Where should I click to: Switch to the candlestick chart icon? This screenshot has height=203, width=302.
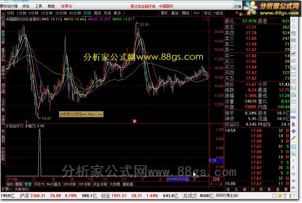pyautogui.click(x=293, y=54)
